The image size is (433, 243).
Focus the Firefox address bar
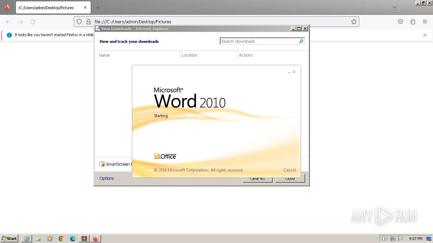[216, 22]
